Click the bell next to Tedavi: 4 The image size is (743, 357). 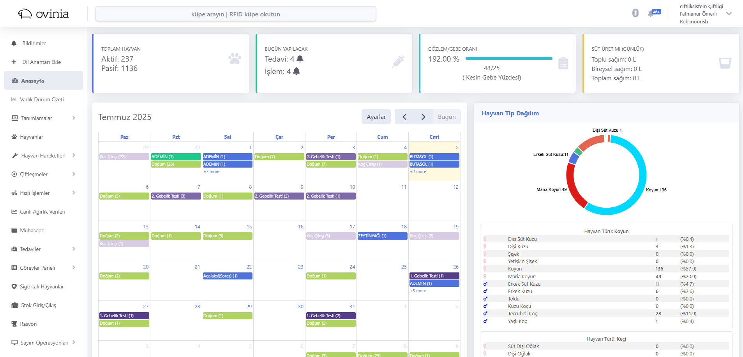pos(300,59)
